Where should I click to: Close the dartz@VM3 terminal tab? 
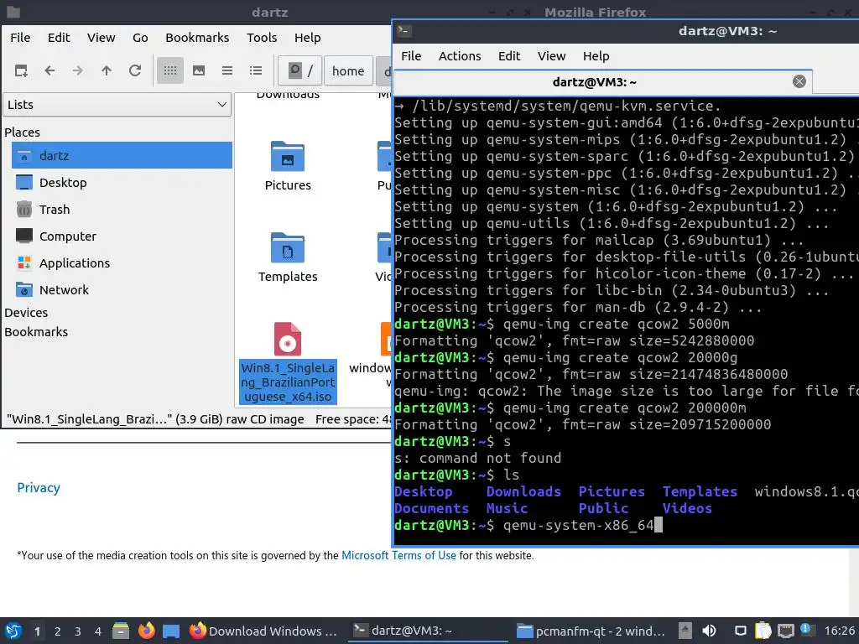tap(799, 81)
